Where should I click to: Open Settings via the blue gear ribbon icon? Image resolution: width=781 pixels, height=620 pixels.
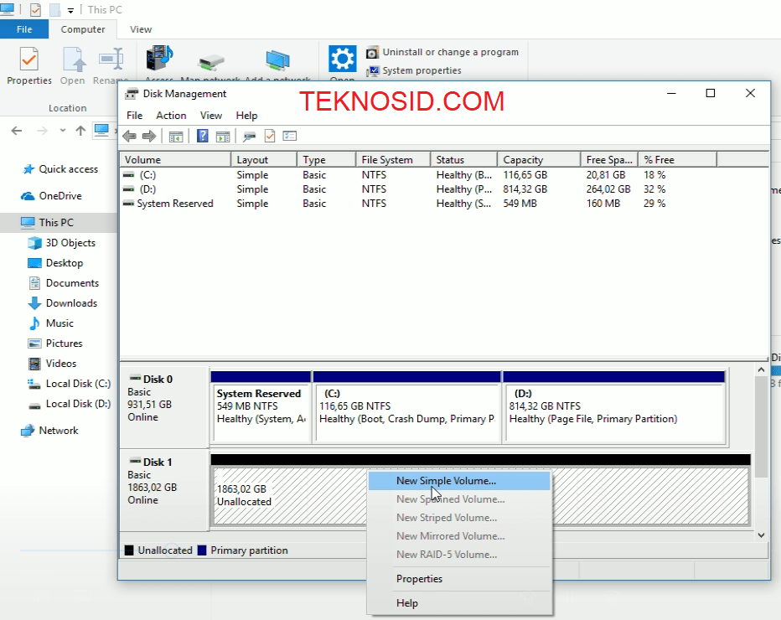pyautogui.click(x=342, y=59)
